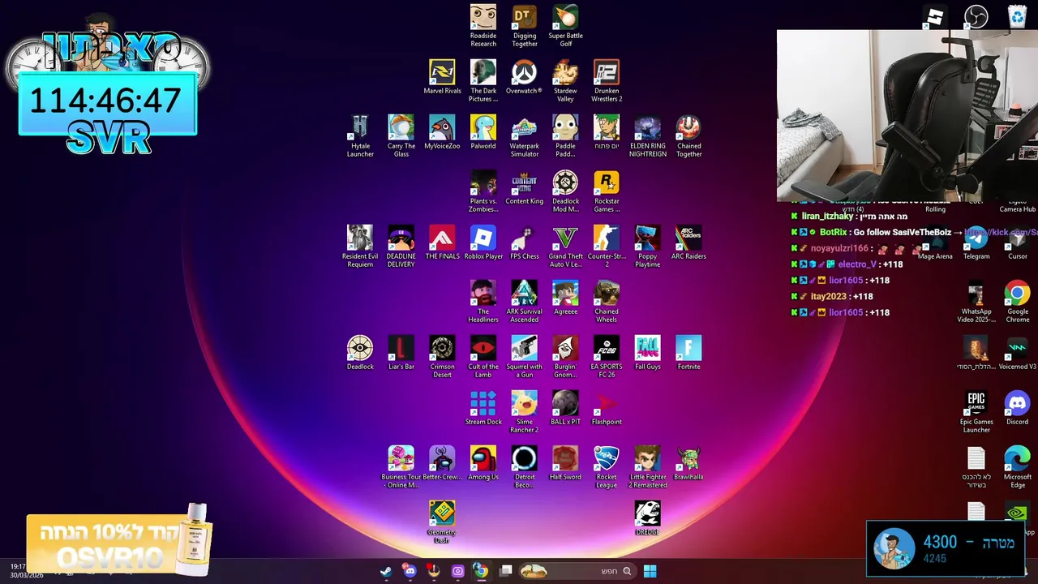
Task: Select the DREDGE desktop icon
Action: coord(648,518)
